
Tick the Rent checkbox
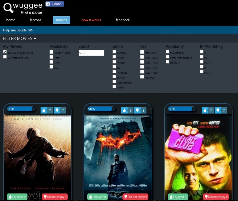click(51, 62)
